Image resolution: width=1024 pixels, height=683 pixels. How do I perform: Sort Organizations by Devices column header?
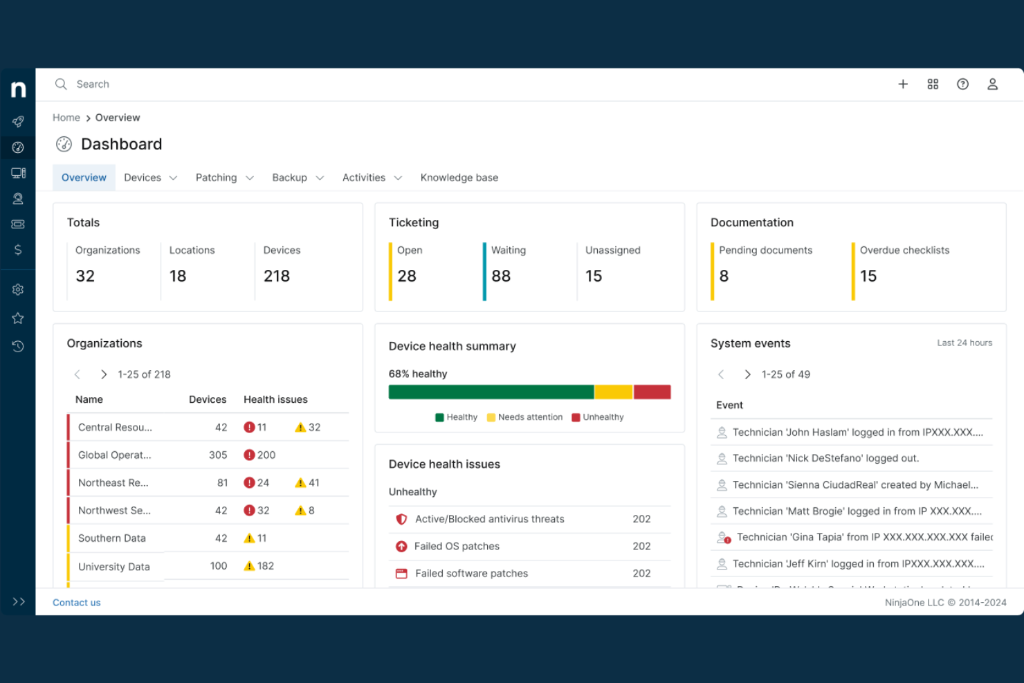208,399
